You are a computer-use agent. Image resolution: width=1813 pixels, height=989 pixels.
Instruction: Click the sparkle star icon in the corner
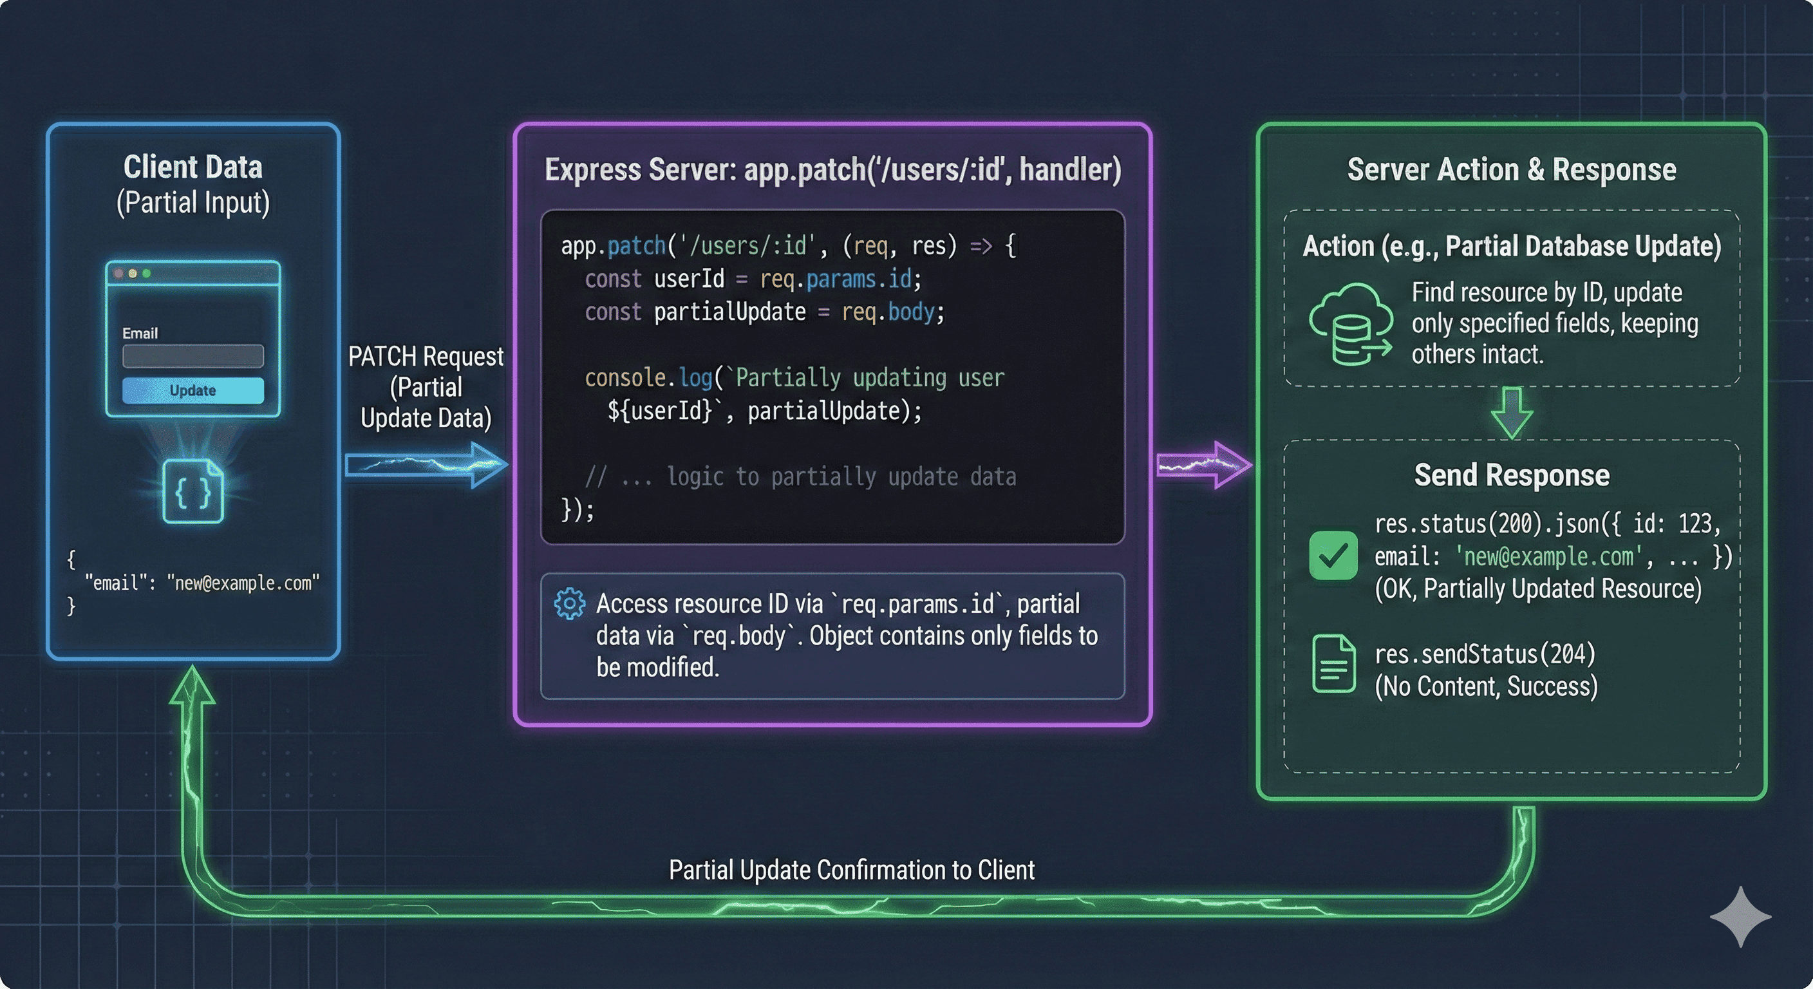click(1740, 916)
